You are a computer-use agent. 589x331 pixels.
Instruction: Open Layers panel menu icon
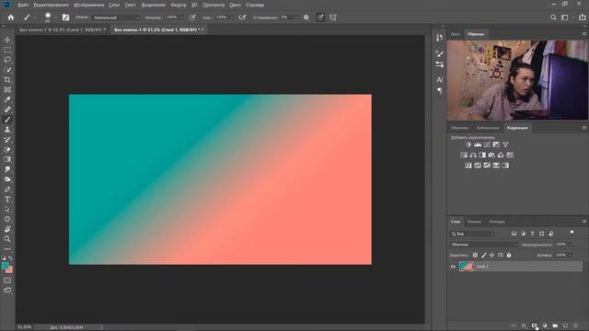pos(584,222)
